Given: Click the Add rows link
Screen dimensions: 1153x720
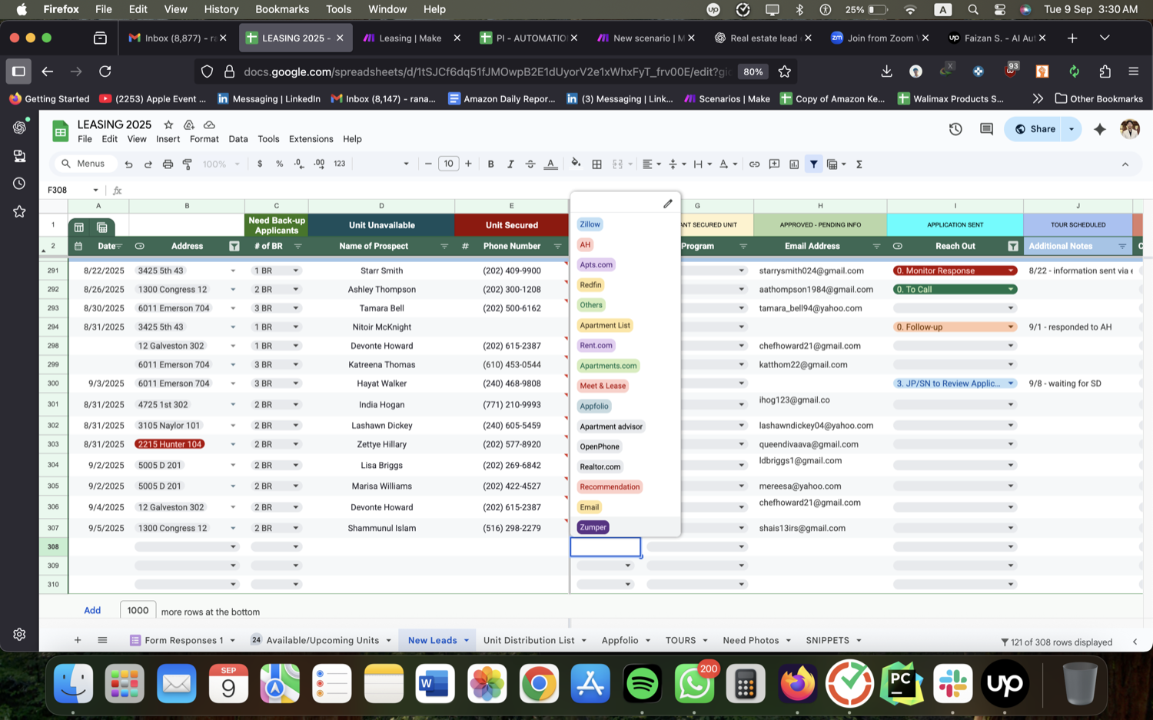Looking at the screenshot, I should point(92,610).
